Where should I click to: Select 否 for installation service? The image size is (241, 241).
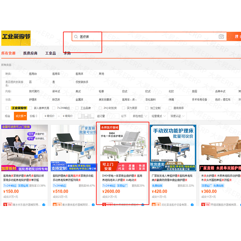31,82
